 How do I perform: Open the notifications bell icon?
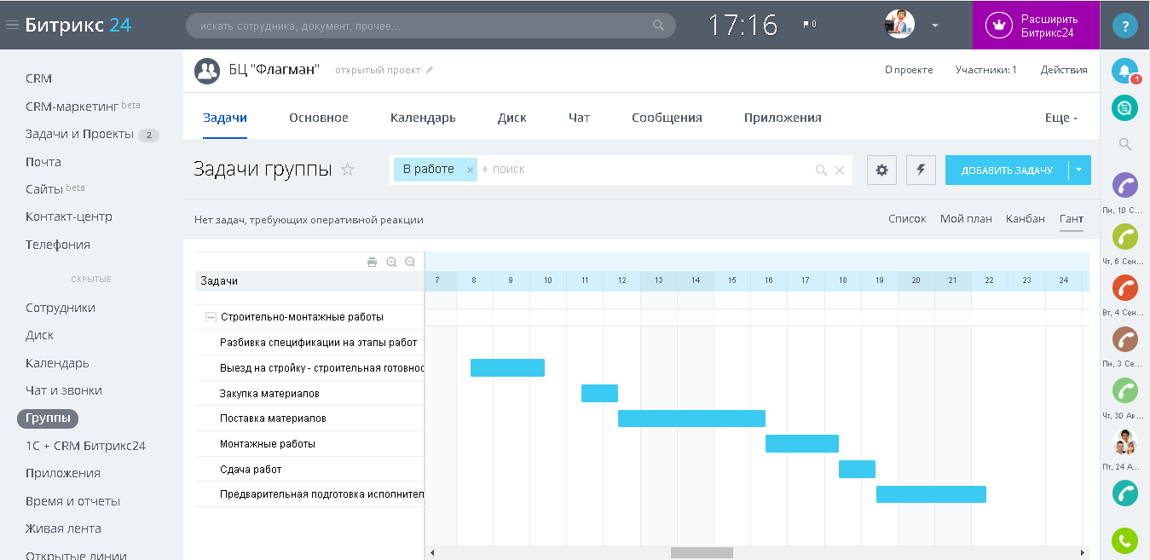click(x=1124, y=71)
